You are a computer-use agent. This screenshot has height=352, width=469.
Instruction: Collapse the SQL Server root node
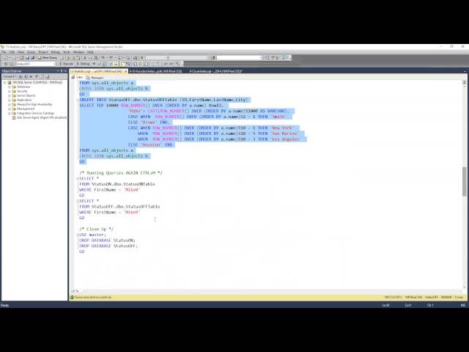[5, 82]
